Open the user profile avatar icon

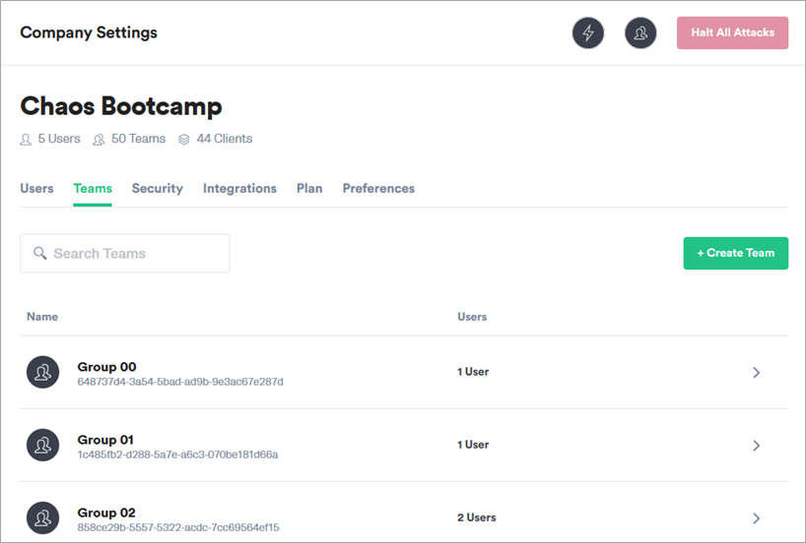click(640, 32)
